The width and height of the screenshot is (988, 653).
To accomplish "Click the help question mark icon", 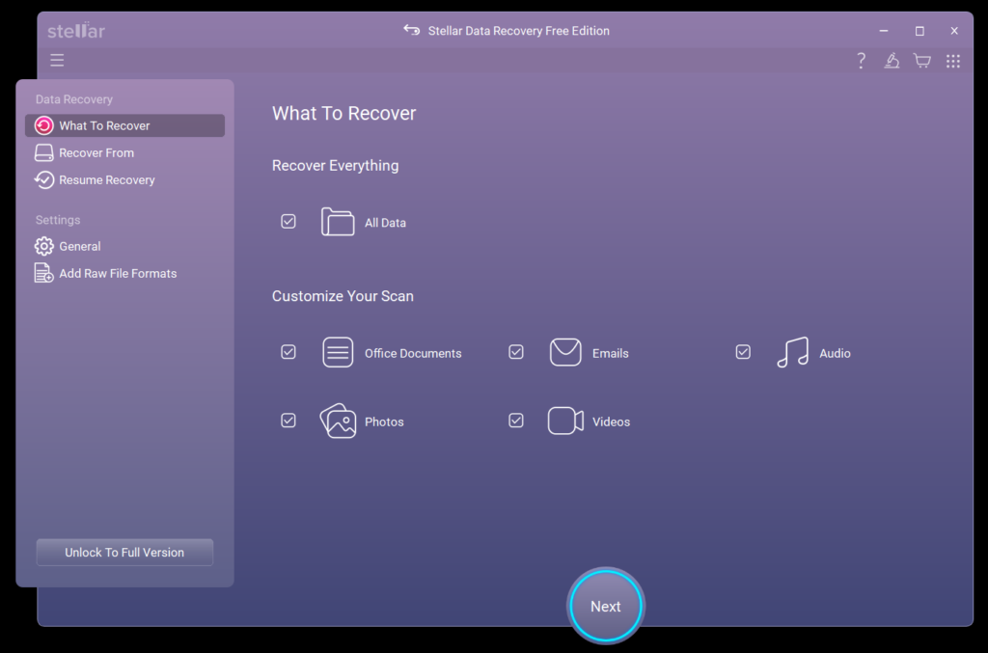I will pos(862,61).
